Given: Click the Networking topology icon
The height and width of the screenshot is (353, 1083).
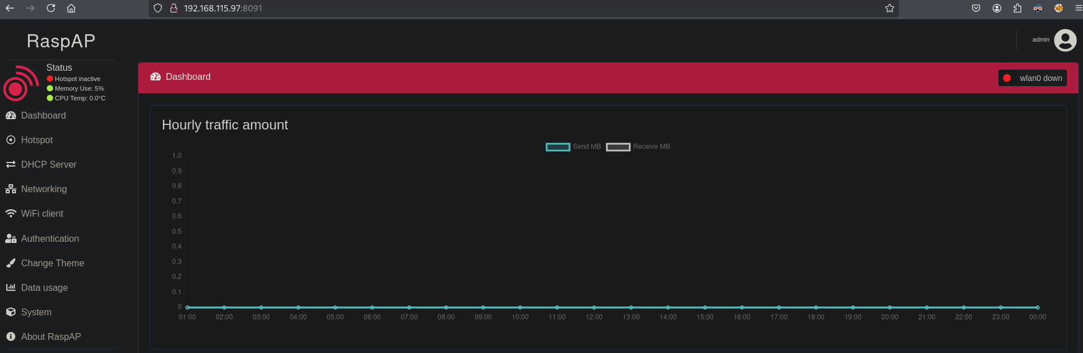Looking at the screenshot, I should 11,189.
